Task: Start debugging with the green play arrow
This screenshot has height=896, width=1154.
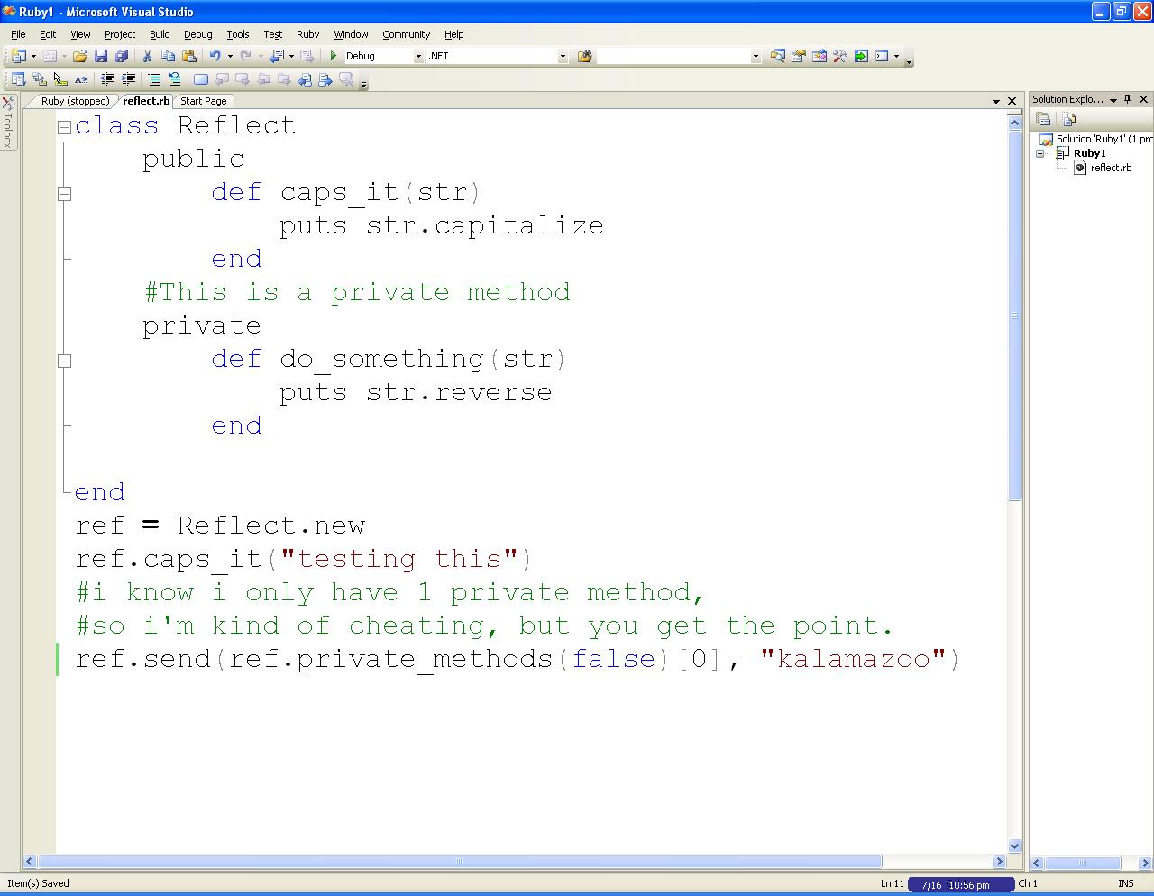Action: (x=334, y=56)
